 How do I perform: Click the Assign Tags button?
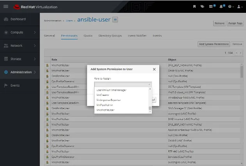coord(235,23)
